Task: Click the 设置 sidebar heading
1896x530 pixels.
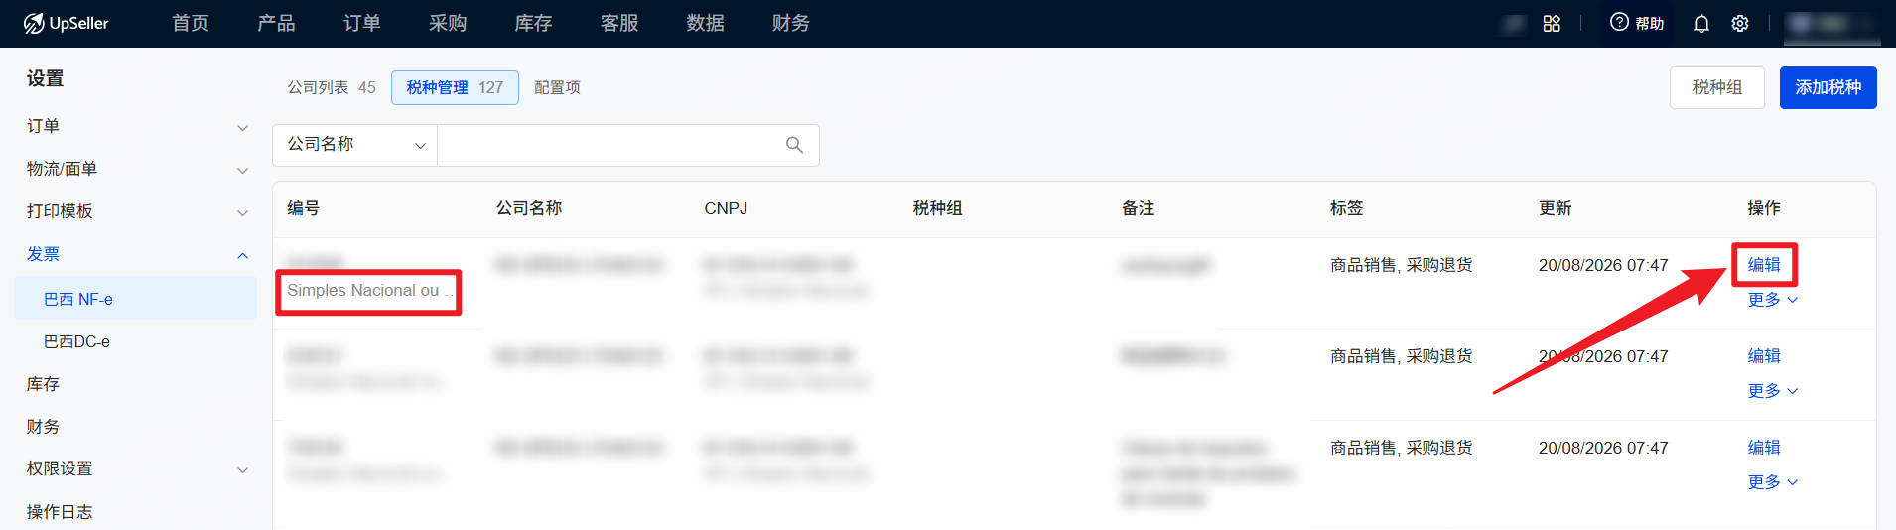Action: (45, 78)
